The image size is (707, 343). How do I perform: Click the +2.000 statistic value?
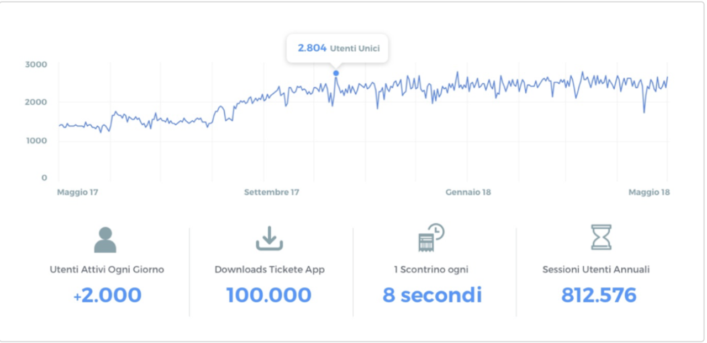pos(107,295)
